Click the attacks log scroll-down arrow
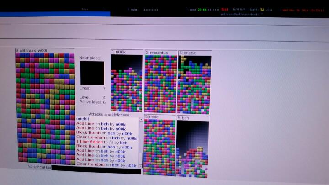The width and height of the screenshot is (329, 185). pyautogui.click(x=141, y=166)
